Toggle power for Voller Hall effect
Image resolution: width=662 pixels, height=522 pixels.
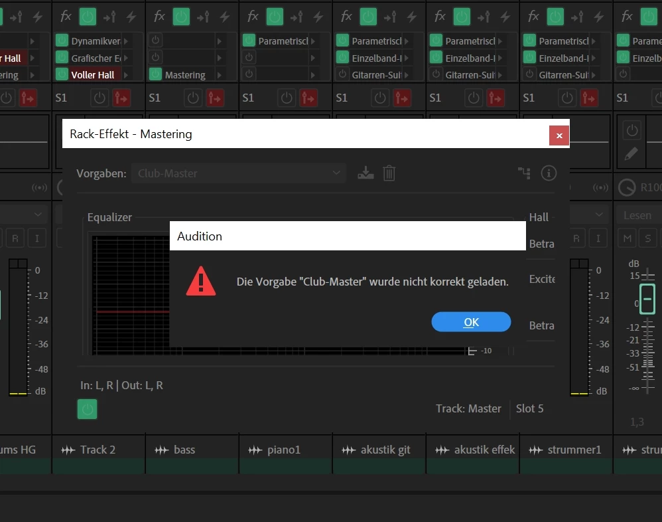tap(62, 74)
